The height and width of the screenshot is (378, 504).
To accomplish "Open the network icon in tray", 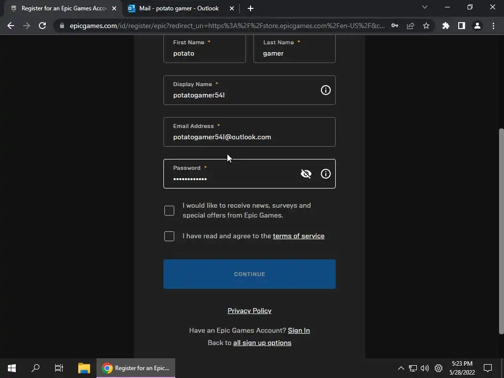I will [x=413, y=368].
